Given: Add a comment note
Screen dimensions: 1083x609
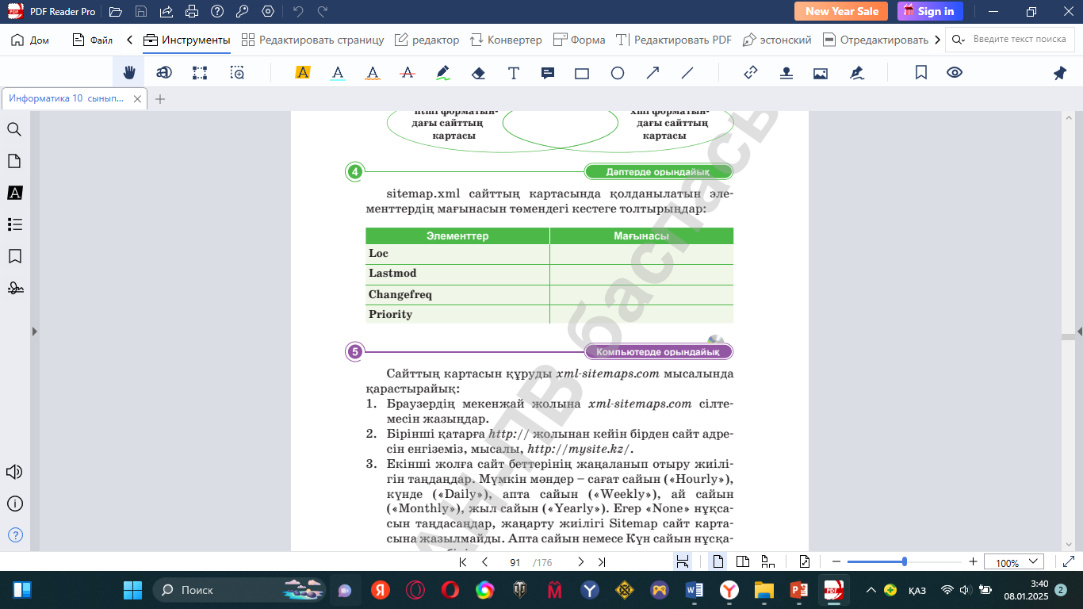Looking at the screenshot, I should point(547,73).
